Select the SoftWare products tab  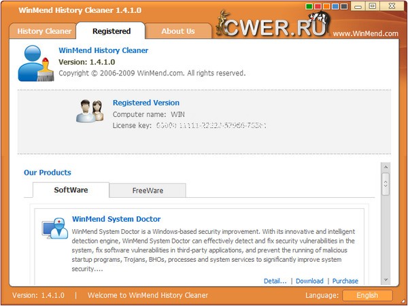(x=71, y=190)
